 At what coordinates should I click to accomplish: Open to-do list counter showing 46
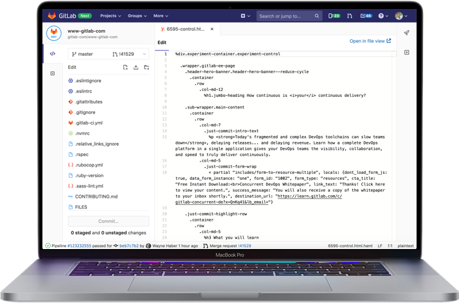coord(366,16)
